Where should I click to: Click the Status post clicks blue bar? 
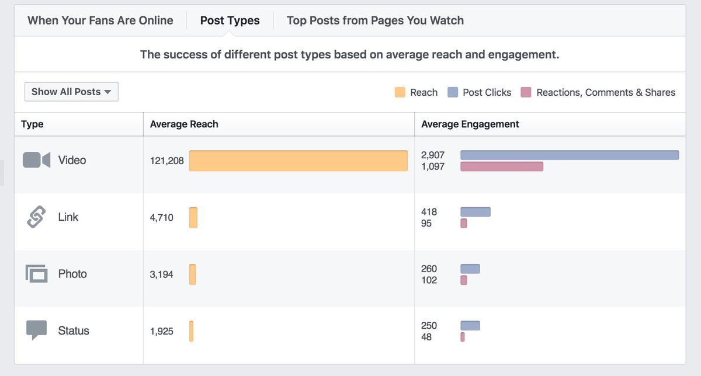pyautogui.click(x=470, y=325)
